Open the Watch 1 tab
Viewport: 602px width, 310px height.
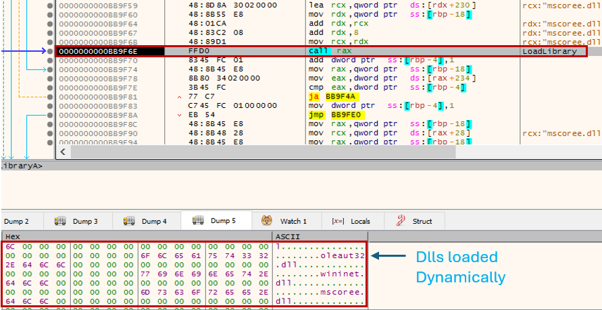coord(286,221)
